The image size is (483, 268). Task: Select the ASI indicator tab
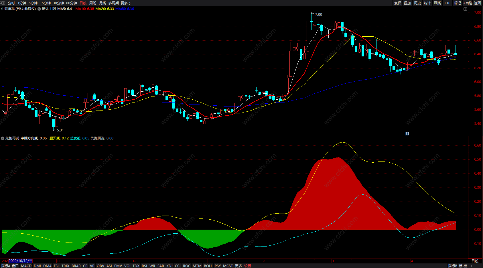tap(109, 266)
